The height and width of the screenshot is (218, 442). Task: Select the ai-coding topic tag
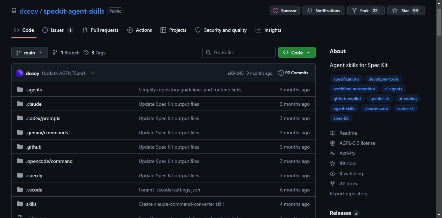tap(408, 99)
